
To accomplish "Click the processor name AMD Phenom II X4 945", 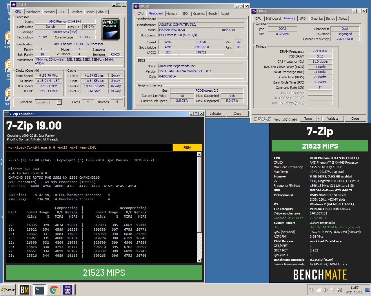I will pos(65,21).
